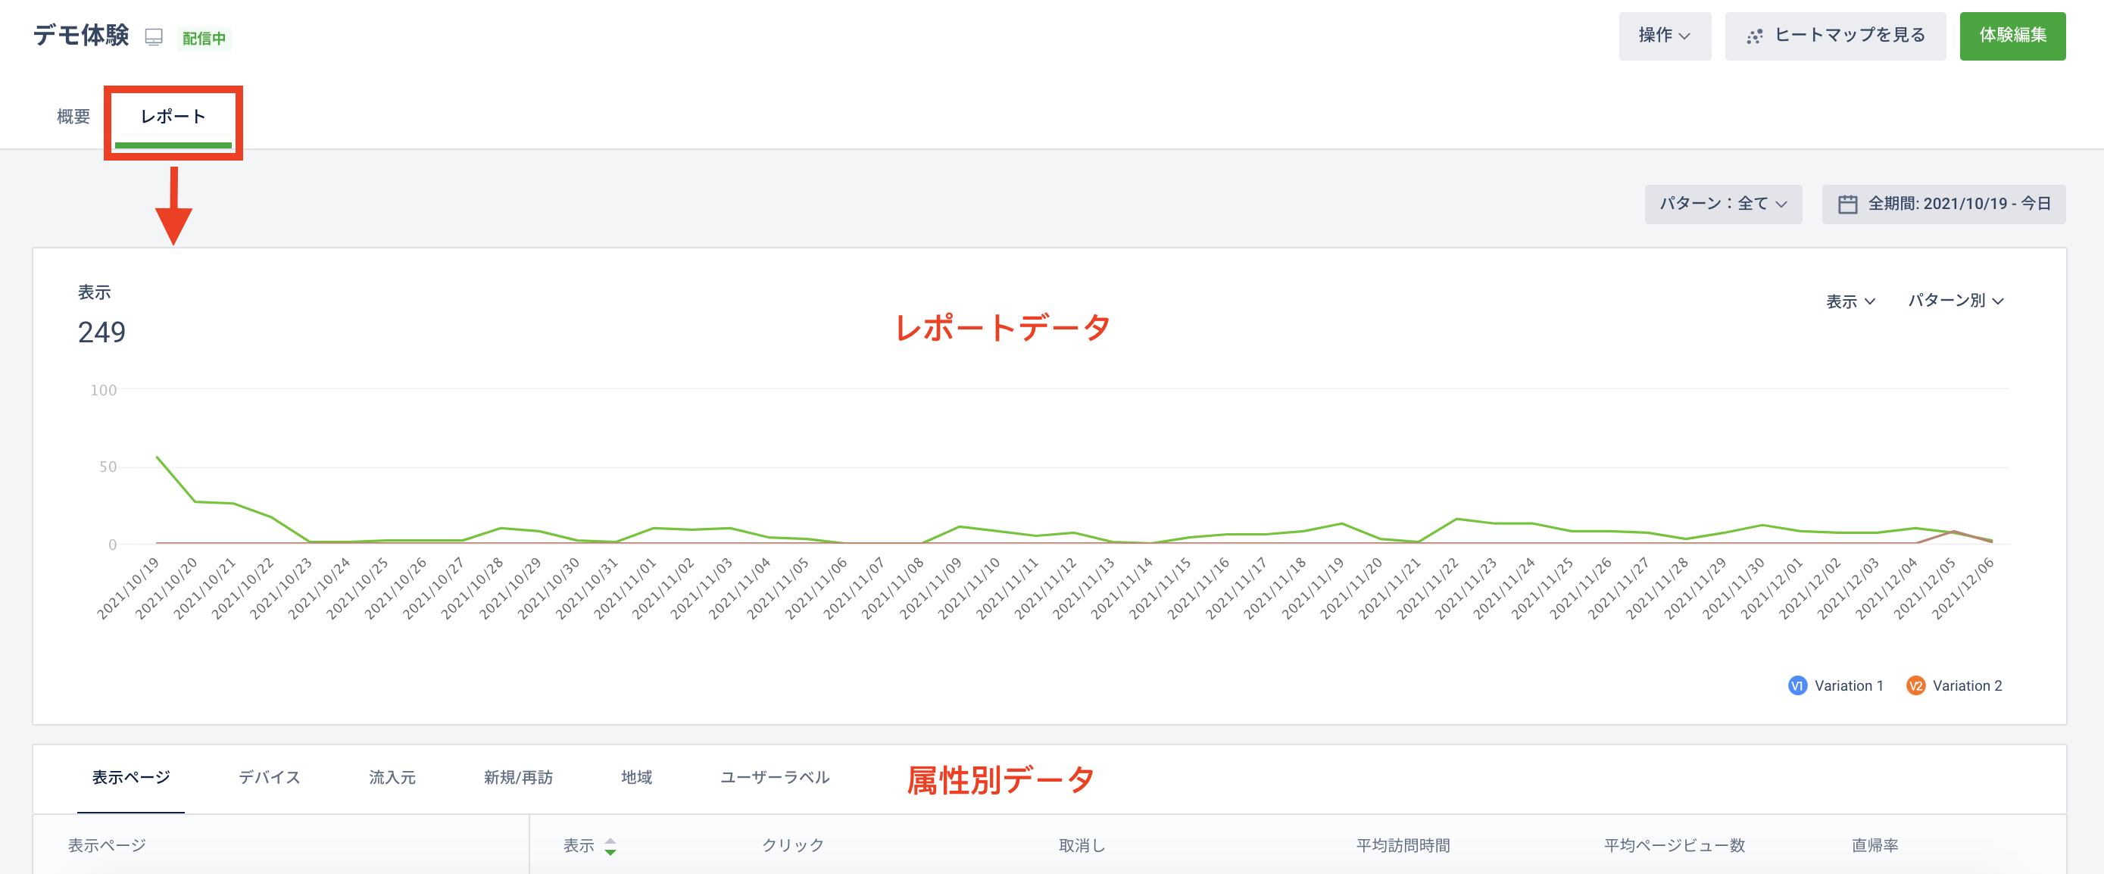The image size is (2104, 874).
Task: Open the 表示 metric dropdown in chart
Action: (1850, 301)
